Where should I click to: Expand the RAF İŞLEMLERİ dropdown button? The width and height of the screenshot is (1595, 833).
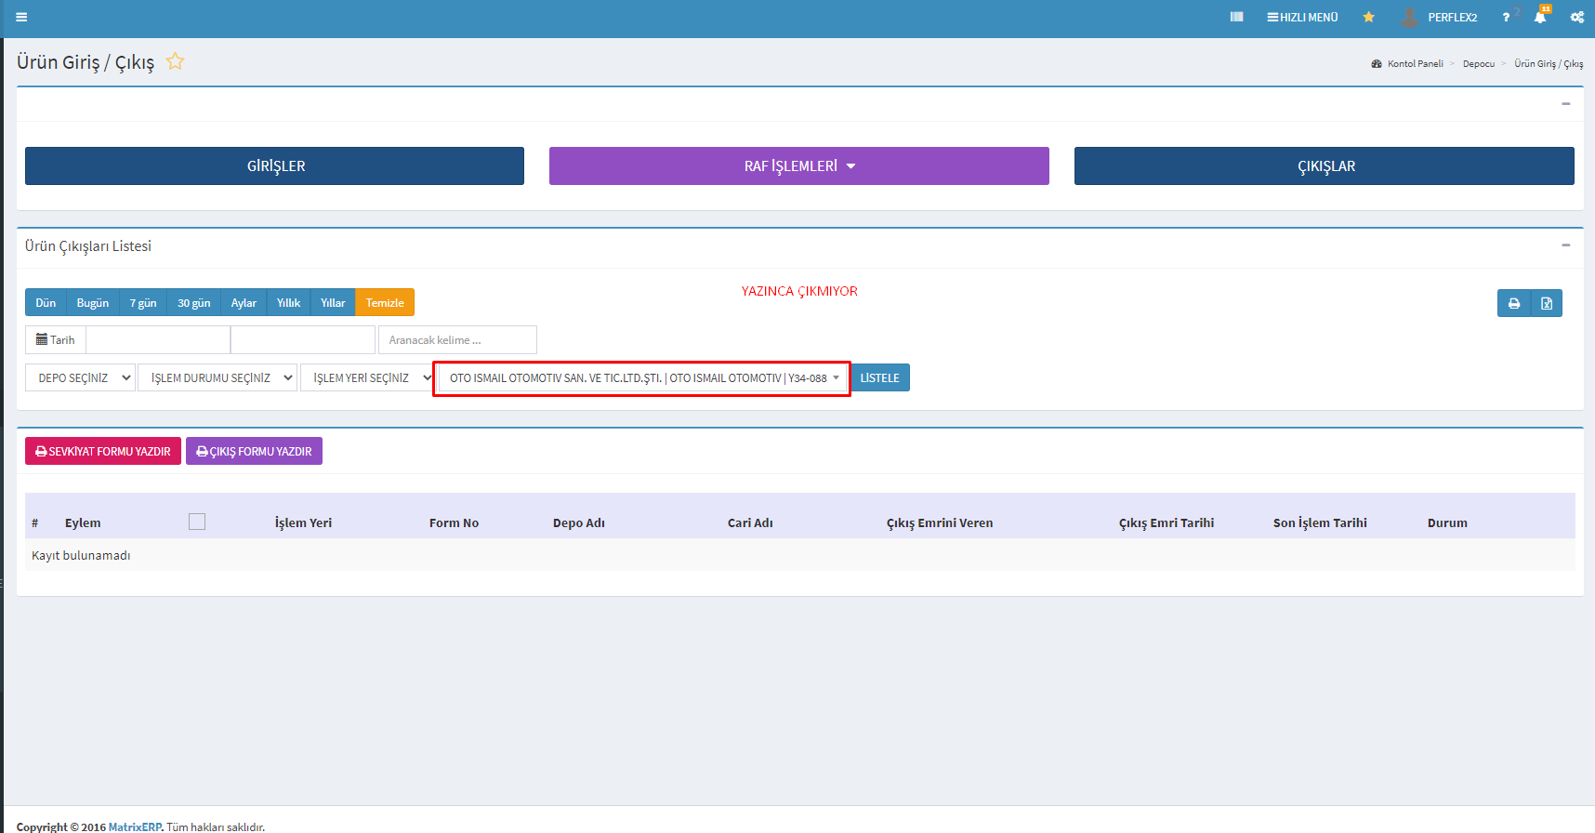coord(798,165)
